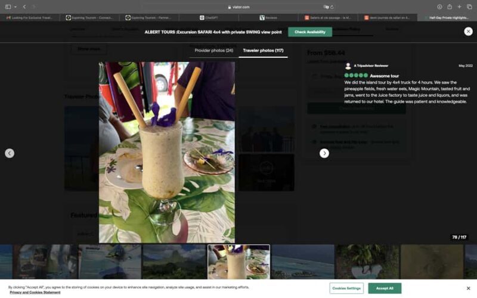Dismiss the cookie consent banner
477x298 pixels.
(x=468, y=288)
